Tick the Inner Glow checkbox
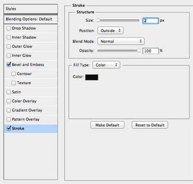Viewport: 193px width, 184px height. pos(9,55)
